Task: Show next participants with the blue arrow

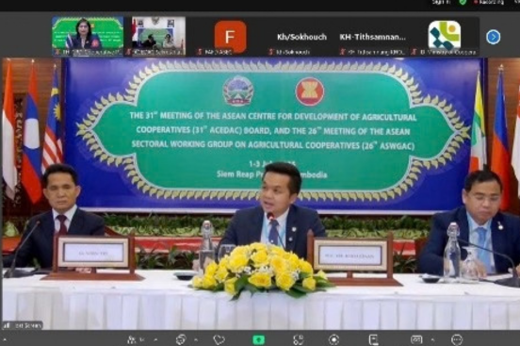Action: [493, 37]
